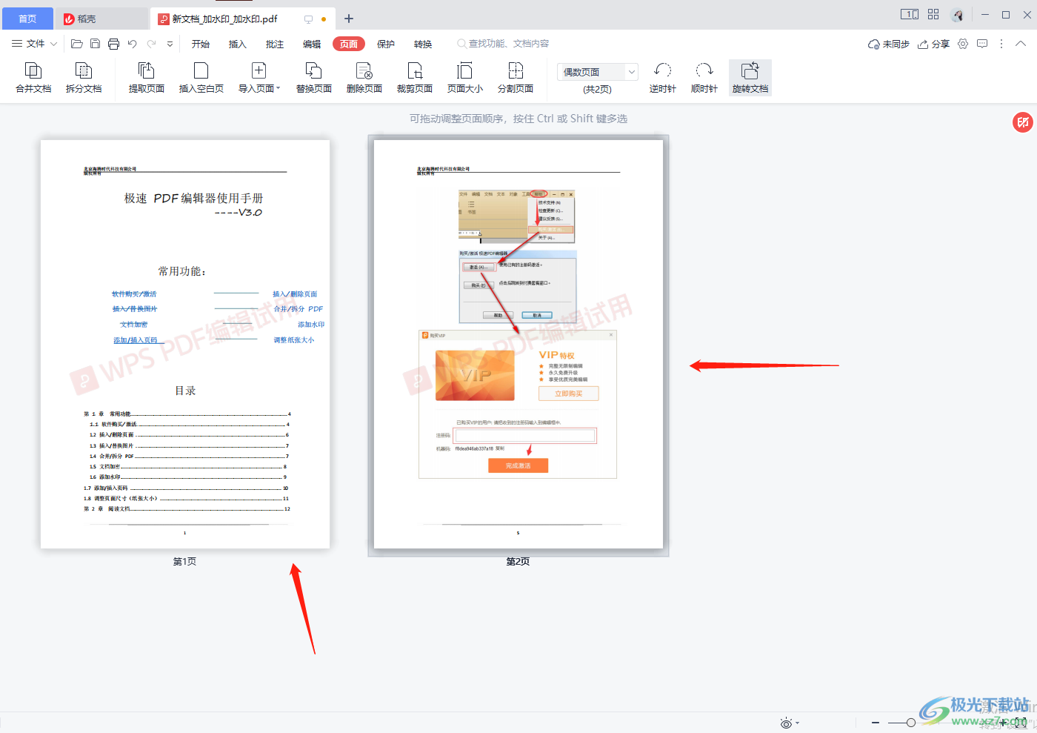Click the open folder icon in quick toolbar

coord(76,44)
